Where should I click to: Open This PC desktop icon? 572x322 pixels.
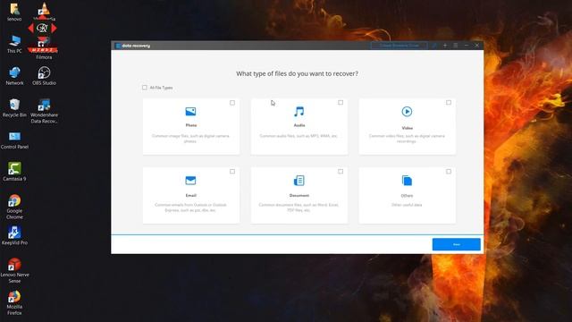14,41
